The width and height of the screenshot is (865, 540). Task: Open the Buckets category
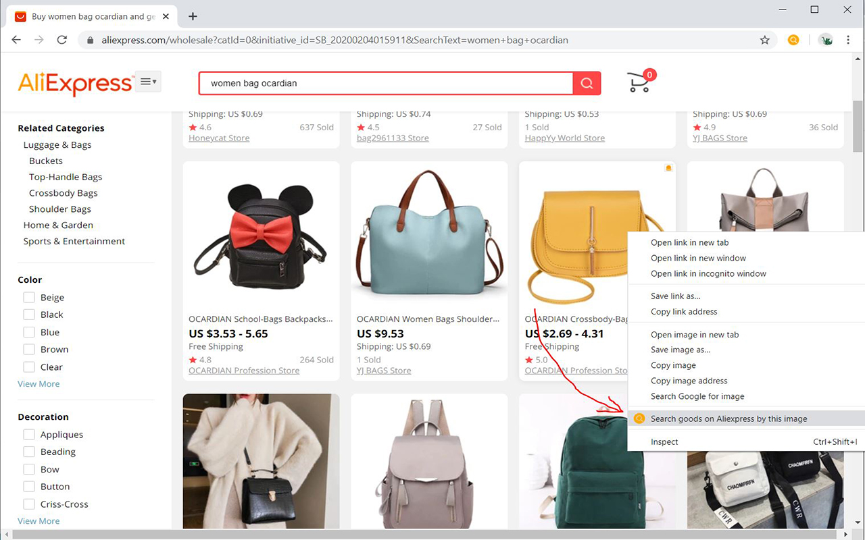(x=46, y=161)
